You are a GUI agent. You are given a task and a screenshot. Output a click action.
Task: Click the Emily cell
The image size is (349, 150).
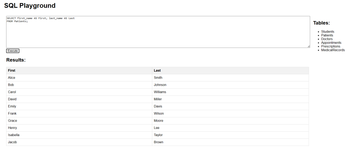79,106
